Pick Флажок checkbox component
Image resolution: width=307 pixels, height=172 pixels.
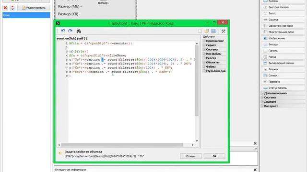click(x=283, y=69)
